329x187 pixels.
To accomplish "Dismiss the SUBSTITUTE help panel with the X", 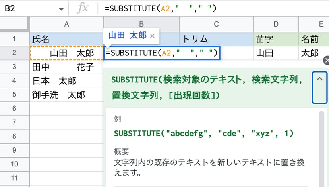I will pyautogui.click(x=326, y=60).
